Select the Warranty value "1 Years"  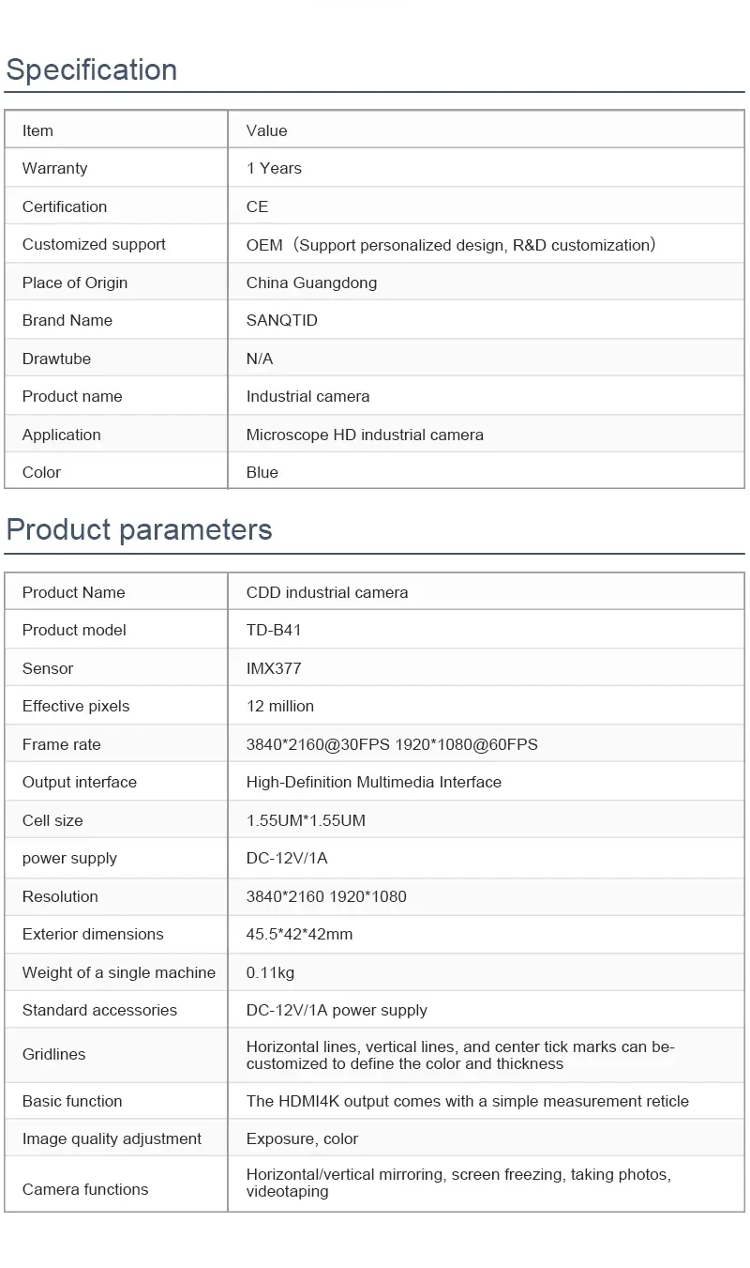274,169
